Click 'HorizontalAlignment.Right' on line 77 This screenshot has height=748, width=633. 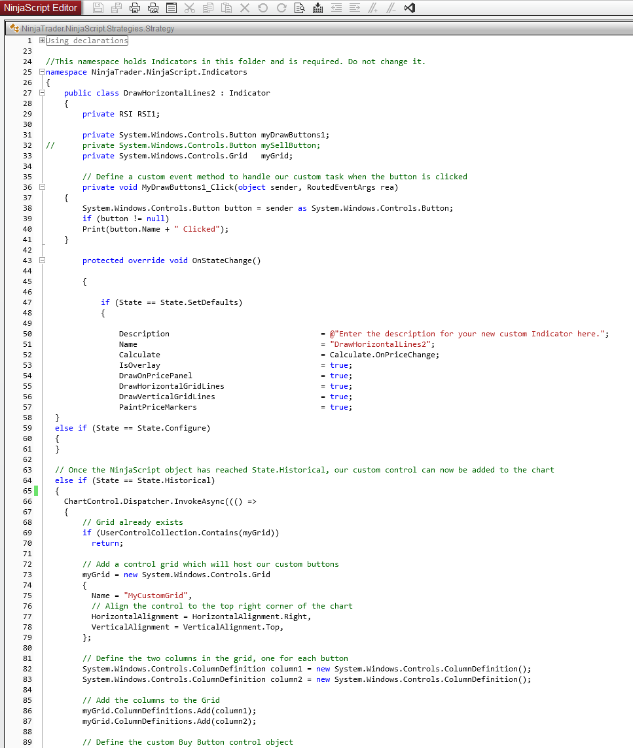(x=249, y=617)
